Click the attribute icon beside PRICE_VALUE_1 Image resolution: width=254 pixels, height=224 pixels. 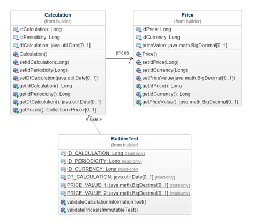pyautogui.click(x=63, y=185)
